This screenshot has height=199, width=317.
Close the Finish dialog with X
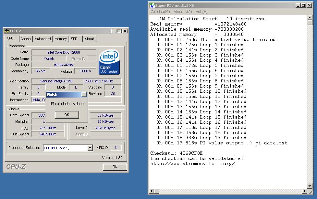tap(84, 95)
